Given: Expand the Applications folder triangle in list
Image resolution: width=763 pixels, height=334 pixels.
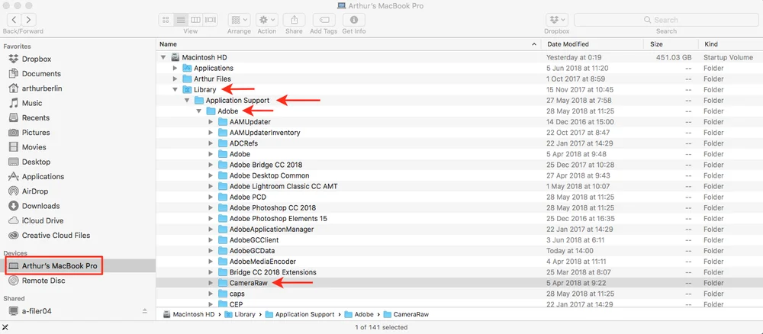Looking at the screenshot, I should (175, 68).
